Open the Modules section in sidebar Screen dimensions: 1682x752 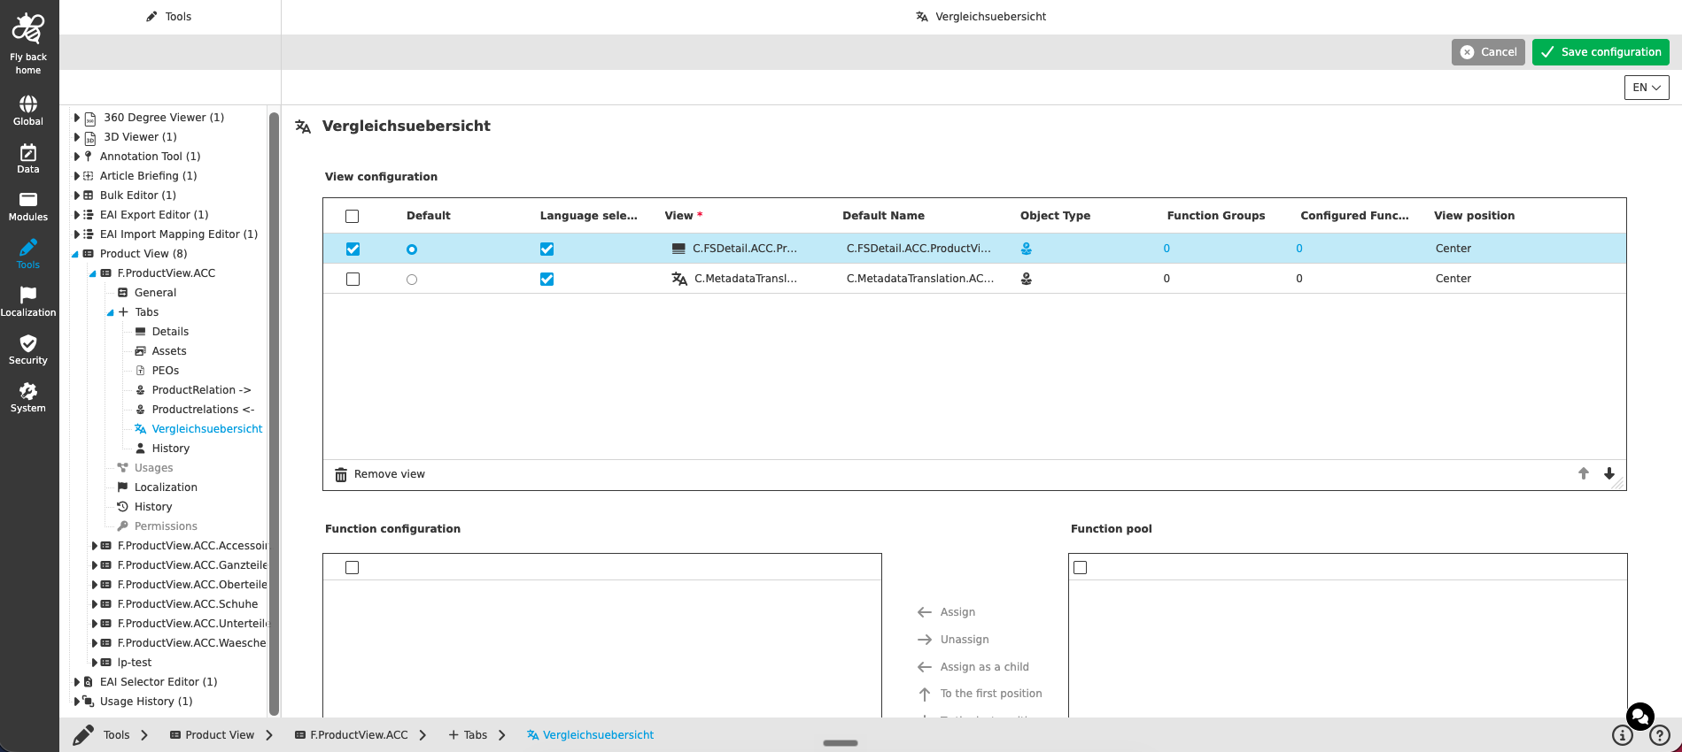[x=27, y=206]
